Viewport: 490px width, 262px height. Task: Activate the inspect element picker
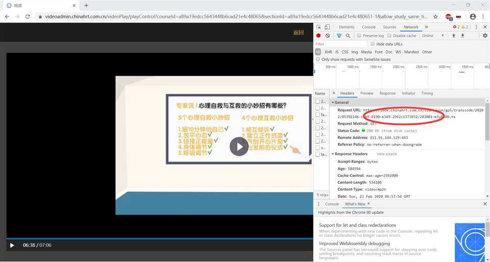point(319,27)
